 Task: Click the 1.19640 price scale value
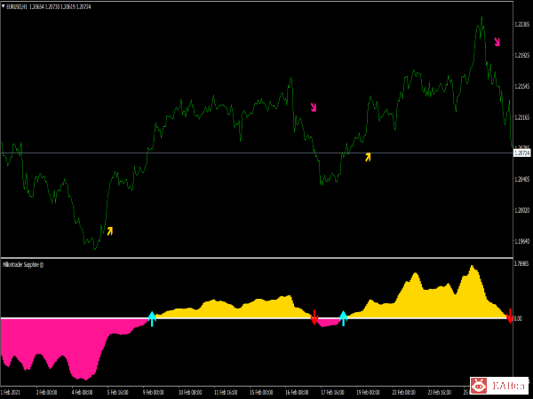coord(521,241)
